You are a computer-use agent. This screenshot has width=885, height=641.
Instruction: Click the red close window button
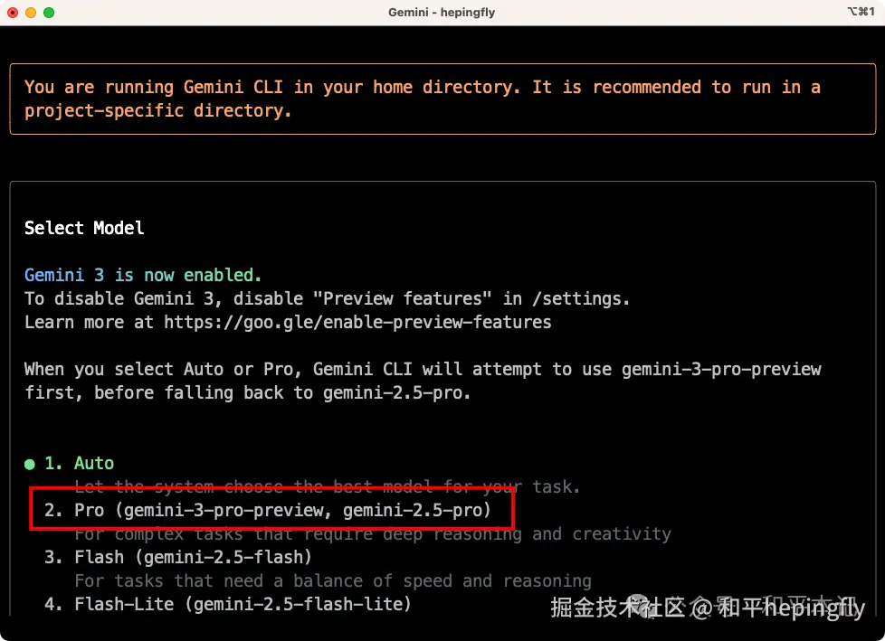pyautogui.click(x=13, y=13)
